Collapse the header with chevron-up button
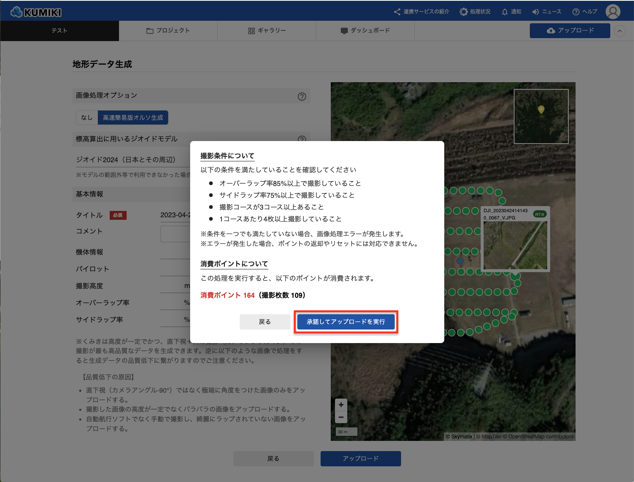The height and width of the screenshot is (482, 634). click(619, 31)
